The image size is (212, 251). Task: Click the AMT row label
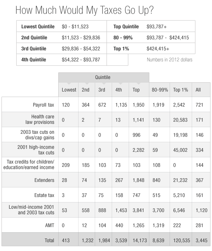pyautogui.click(x=50, y=225)
